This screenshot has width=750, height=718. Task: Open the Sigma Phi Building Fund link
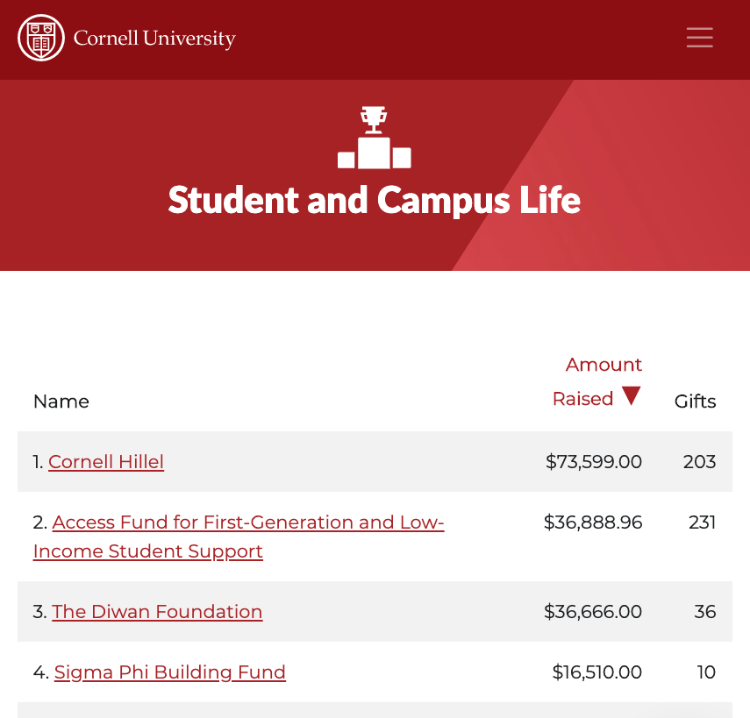coord(170,672)
